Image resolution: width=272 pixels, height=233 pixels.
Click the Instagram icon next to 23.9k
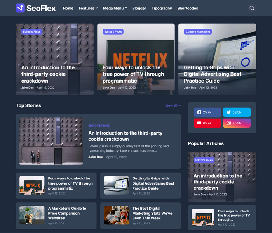click(x=228, y=123)
